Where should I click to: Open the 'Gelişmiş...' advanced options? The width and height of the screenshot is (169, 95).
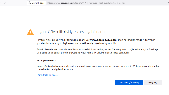click(153, 82)
